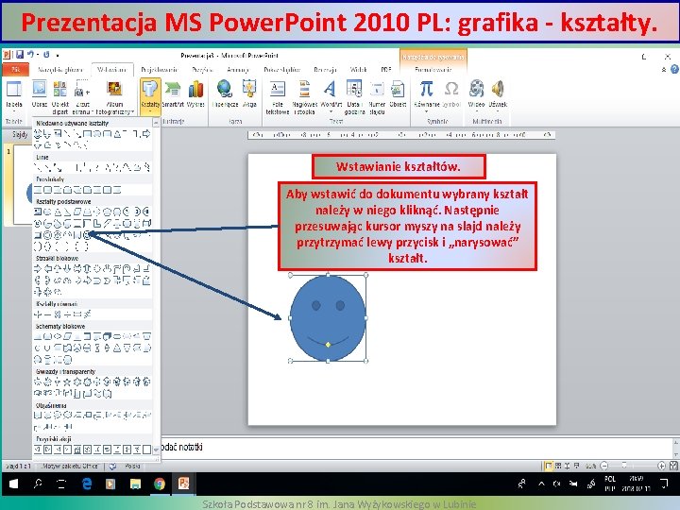Switch to the Recenzja tab
This screenshot has width=680, height=510.
point(325,69)
